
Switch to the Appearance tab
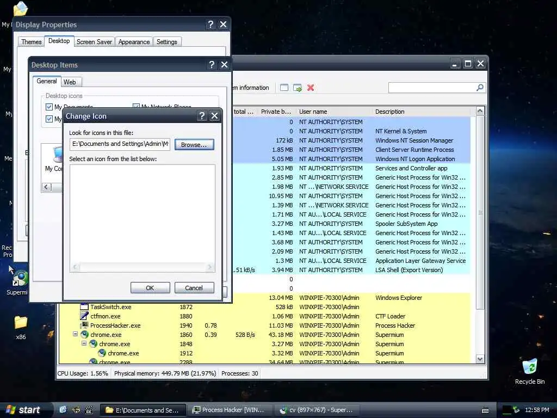(134, 42)
